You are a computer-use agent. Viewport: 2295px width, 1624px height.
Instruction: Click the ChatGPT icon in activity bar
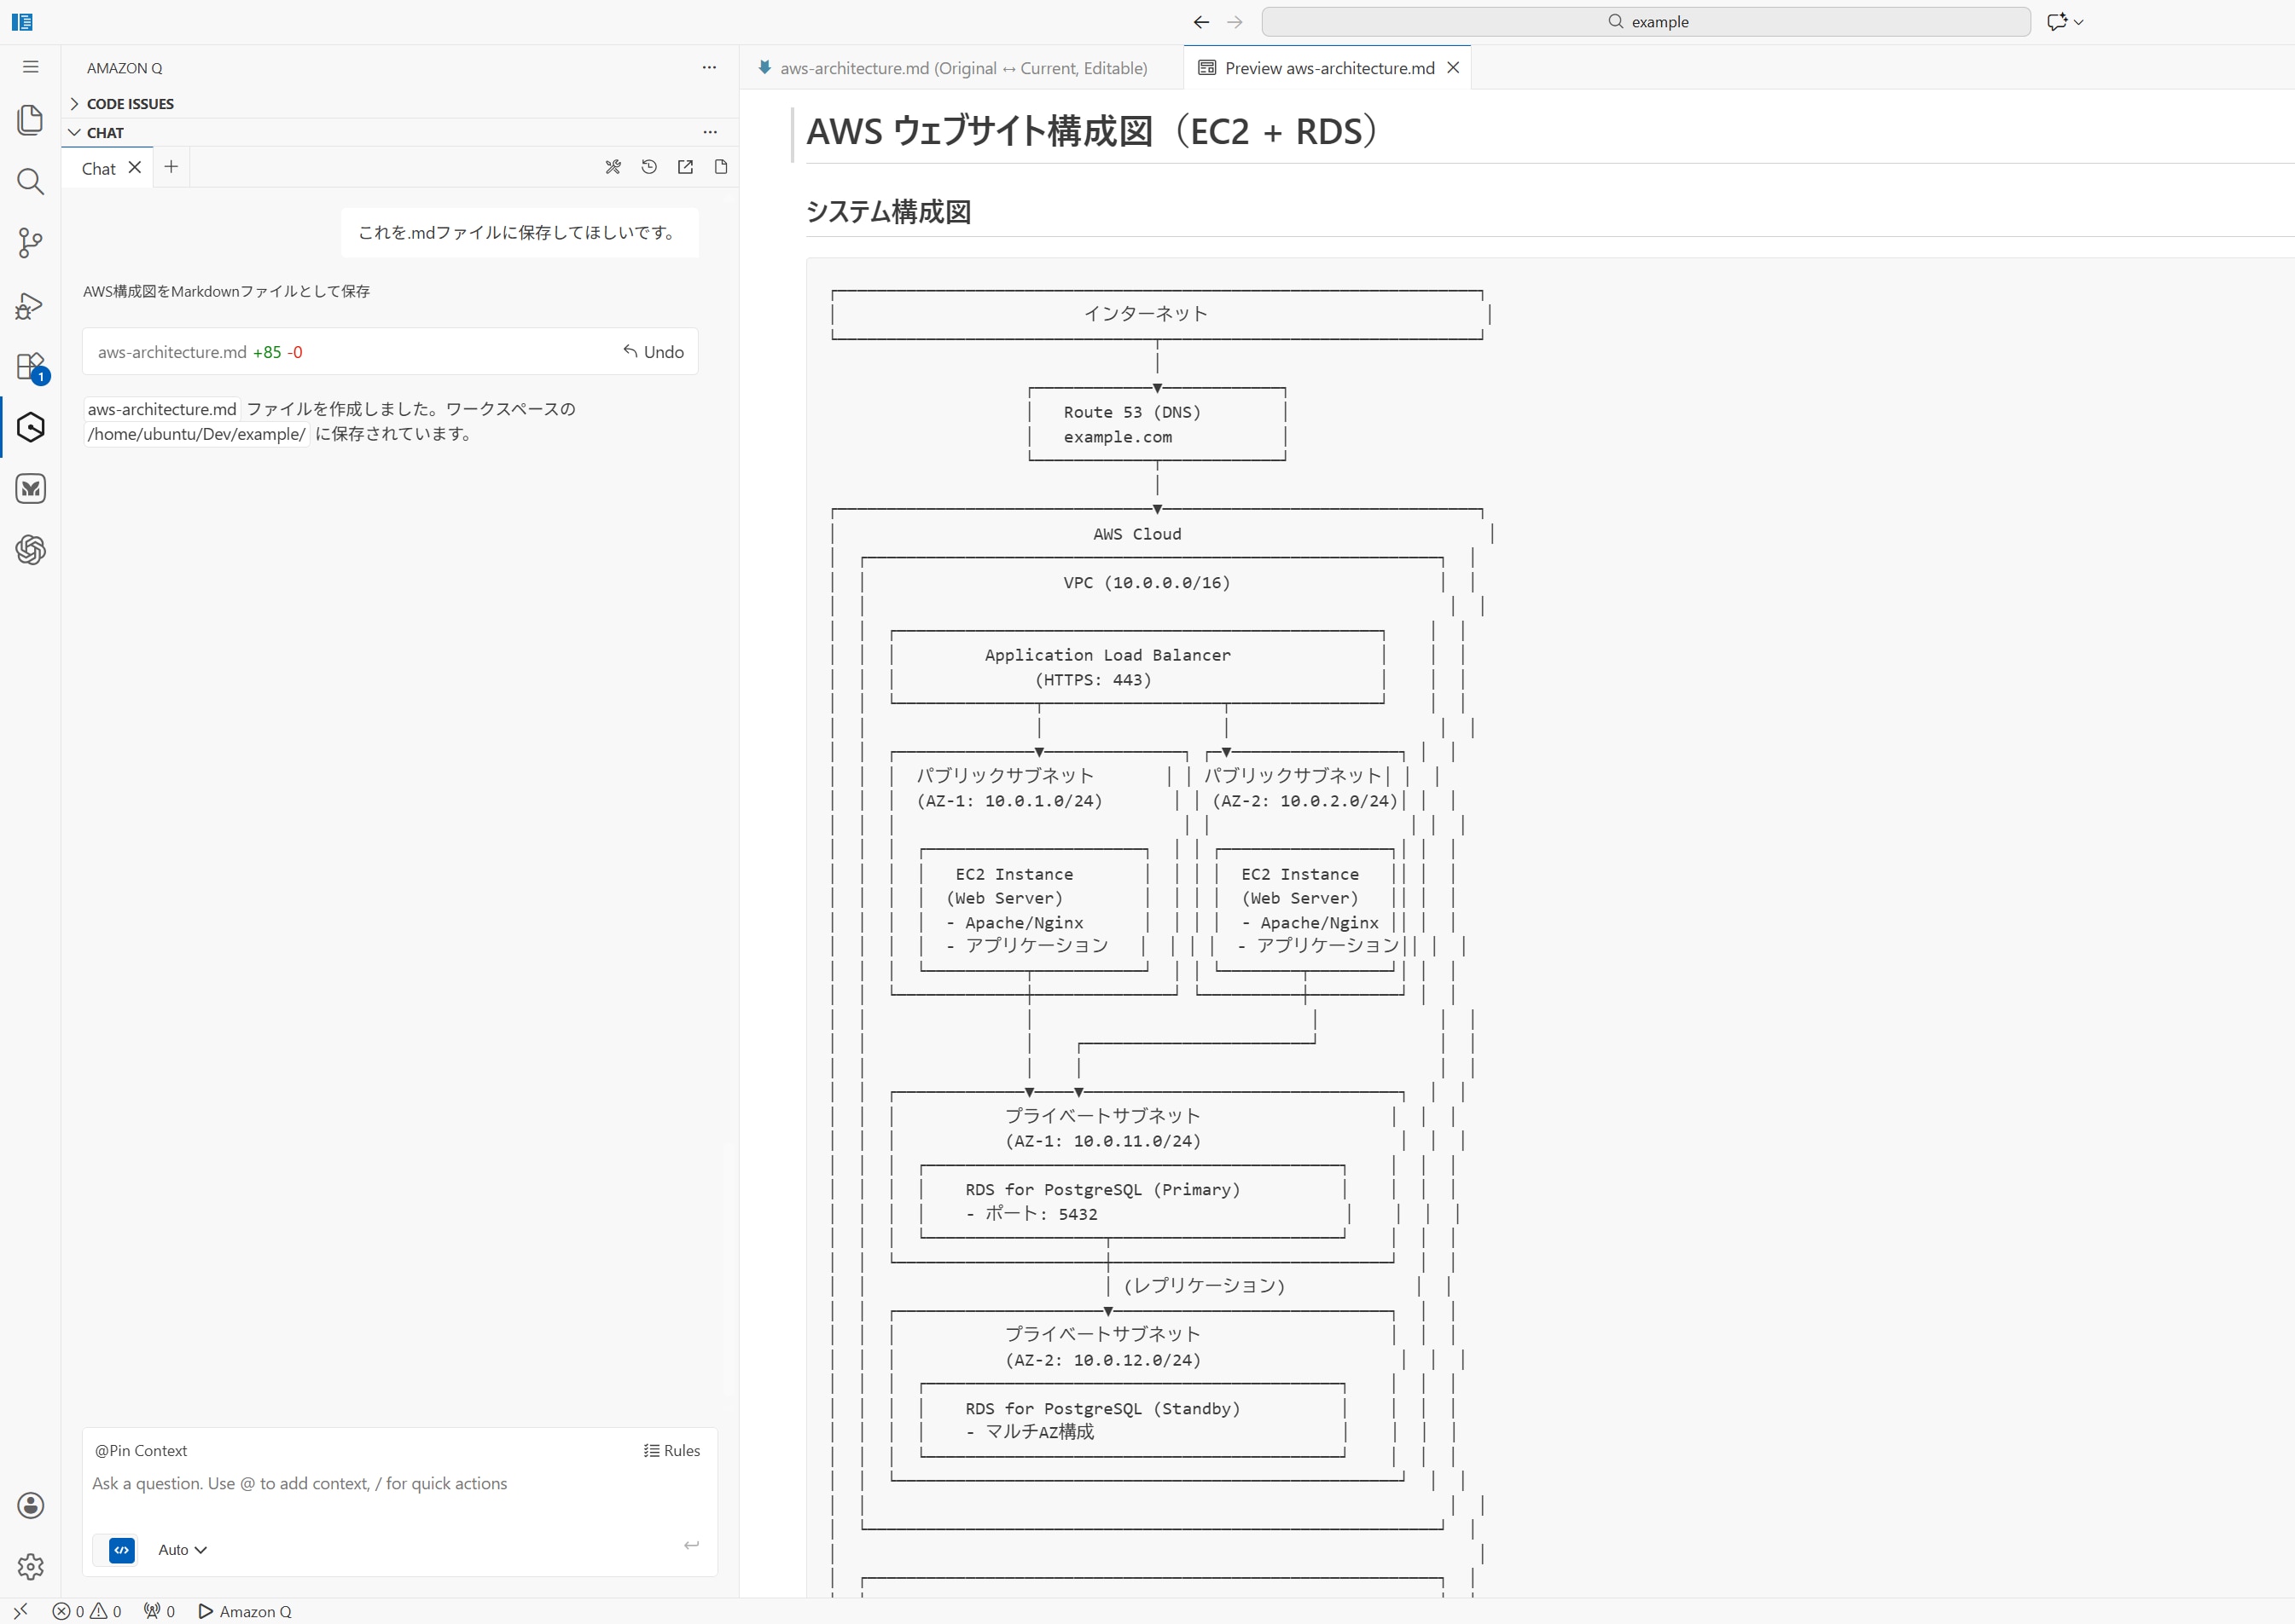(30, 549)
